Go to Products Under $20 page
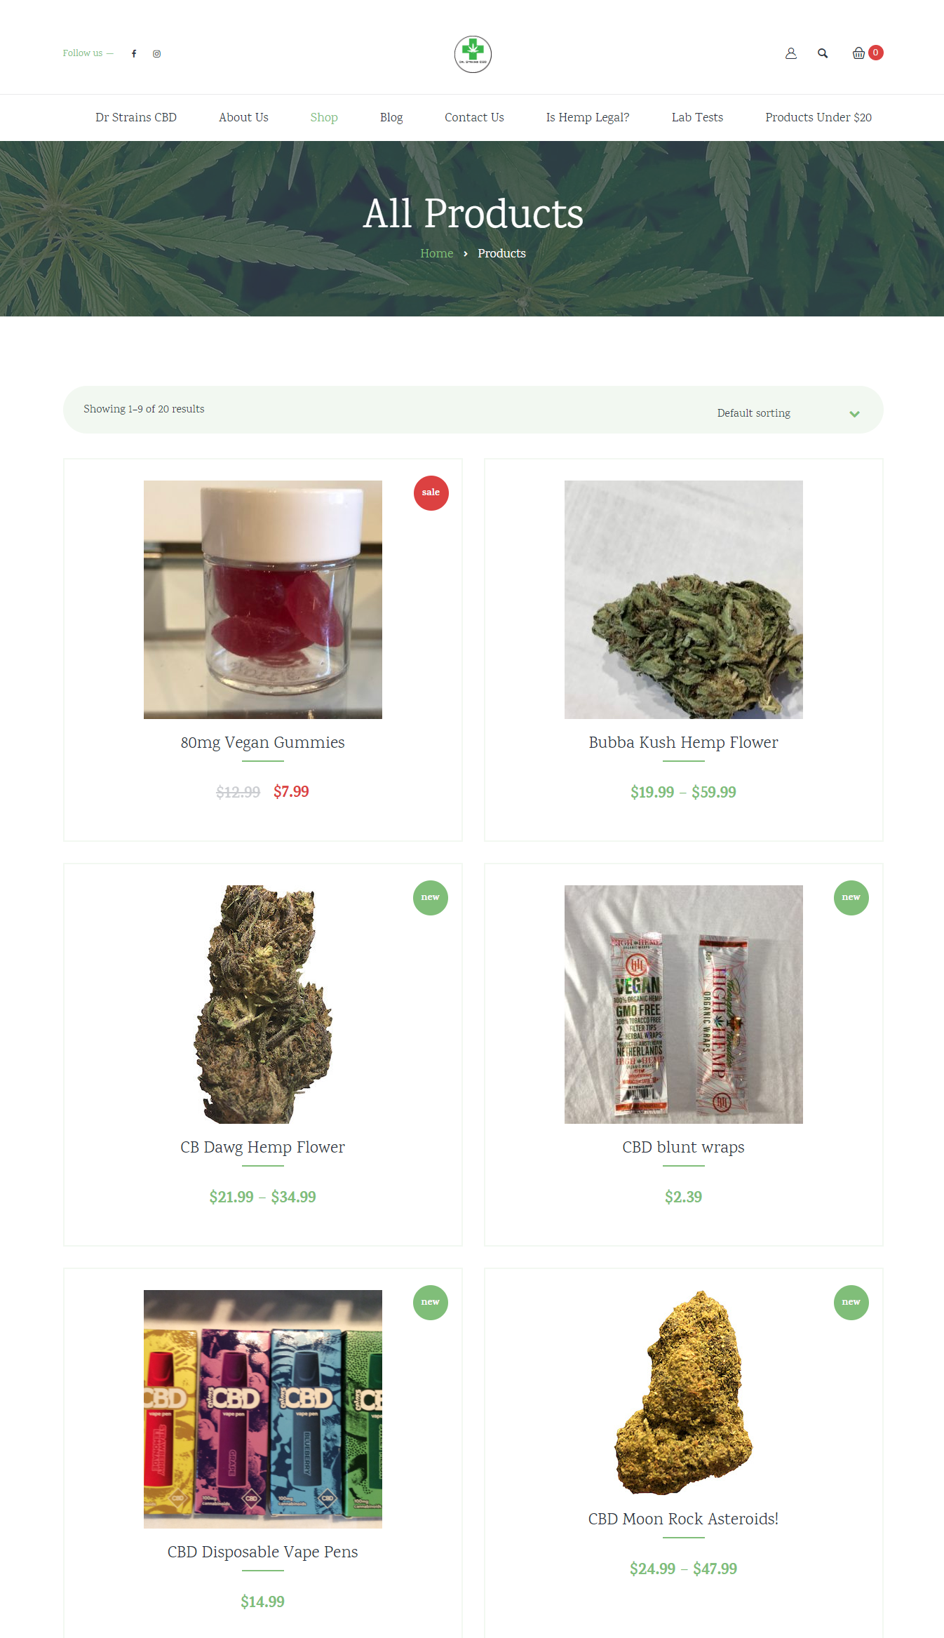The height and width of the screenshot is (1638, 944). pos(818,117)
